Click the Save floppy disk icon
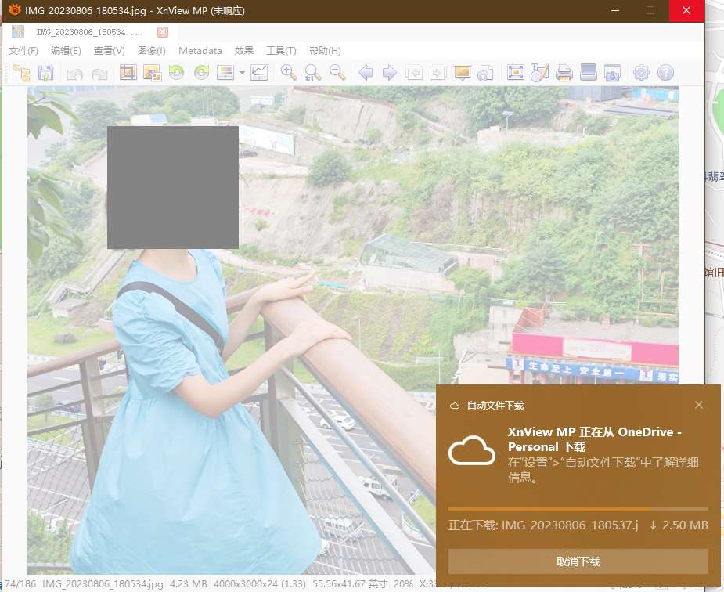724x592 pixels. coord(45,73)
